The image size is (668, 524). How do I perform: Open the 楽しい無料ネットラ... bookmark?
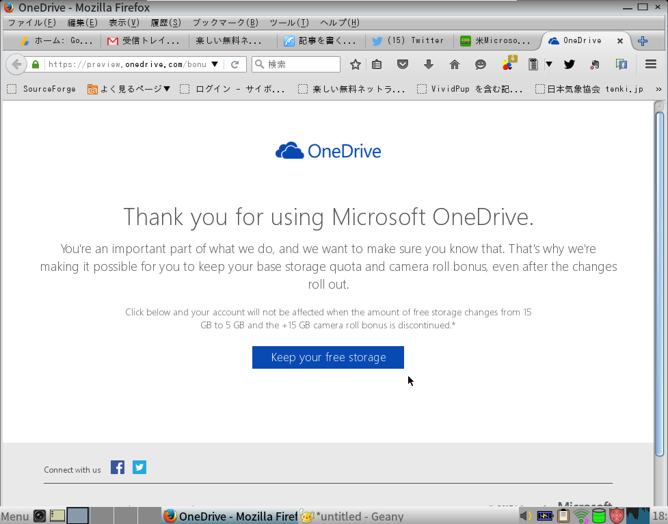pyautogui.click(x=351, y=89)
